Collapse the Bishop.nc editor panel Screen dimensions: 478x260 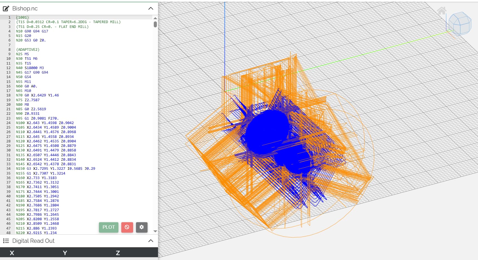coord(151,8)
